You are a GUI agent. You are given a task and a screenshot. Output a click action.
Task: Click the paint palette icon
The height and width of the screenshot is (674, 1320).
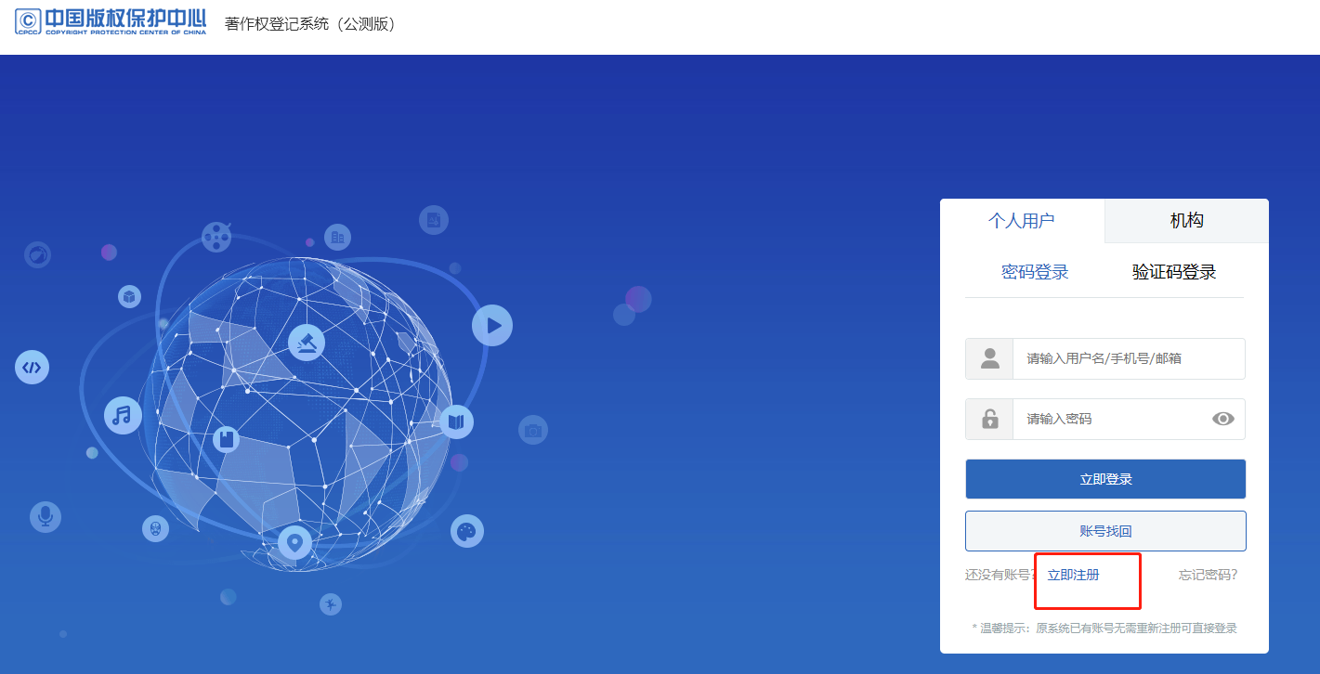[x=467, y=531]
